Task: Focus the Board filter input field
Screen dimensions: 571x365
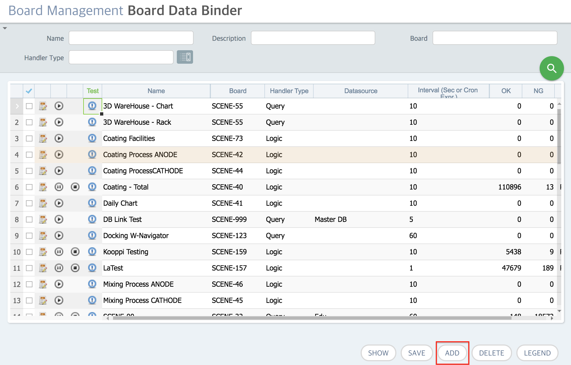Action: tap(495, 38)
